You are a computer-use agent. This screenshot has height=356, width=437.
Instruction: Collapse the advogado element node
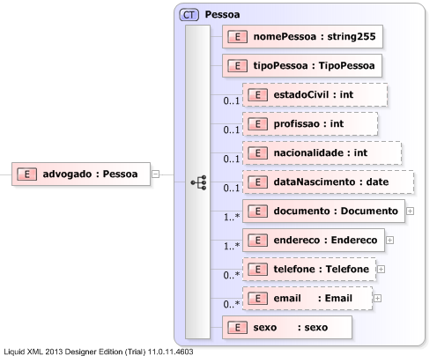(156, 174)
